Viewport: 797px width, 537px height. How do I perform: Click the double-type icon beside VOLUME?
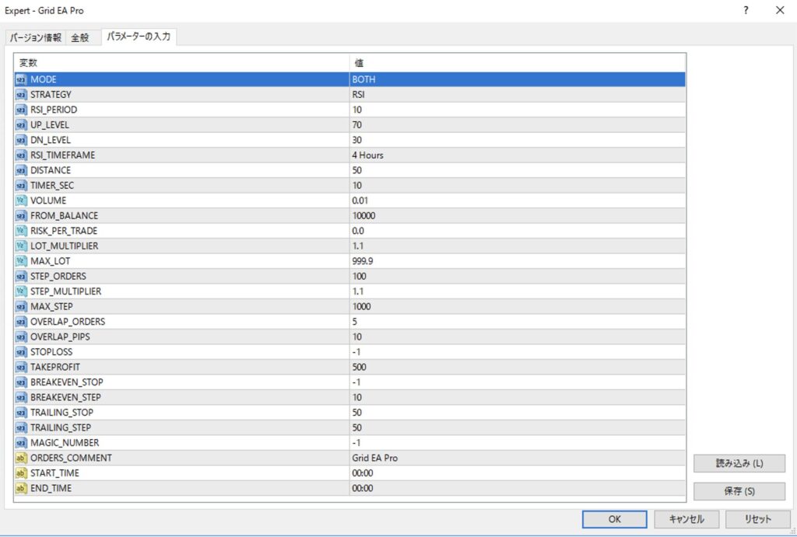21,201
